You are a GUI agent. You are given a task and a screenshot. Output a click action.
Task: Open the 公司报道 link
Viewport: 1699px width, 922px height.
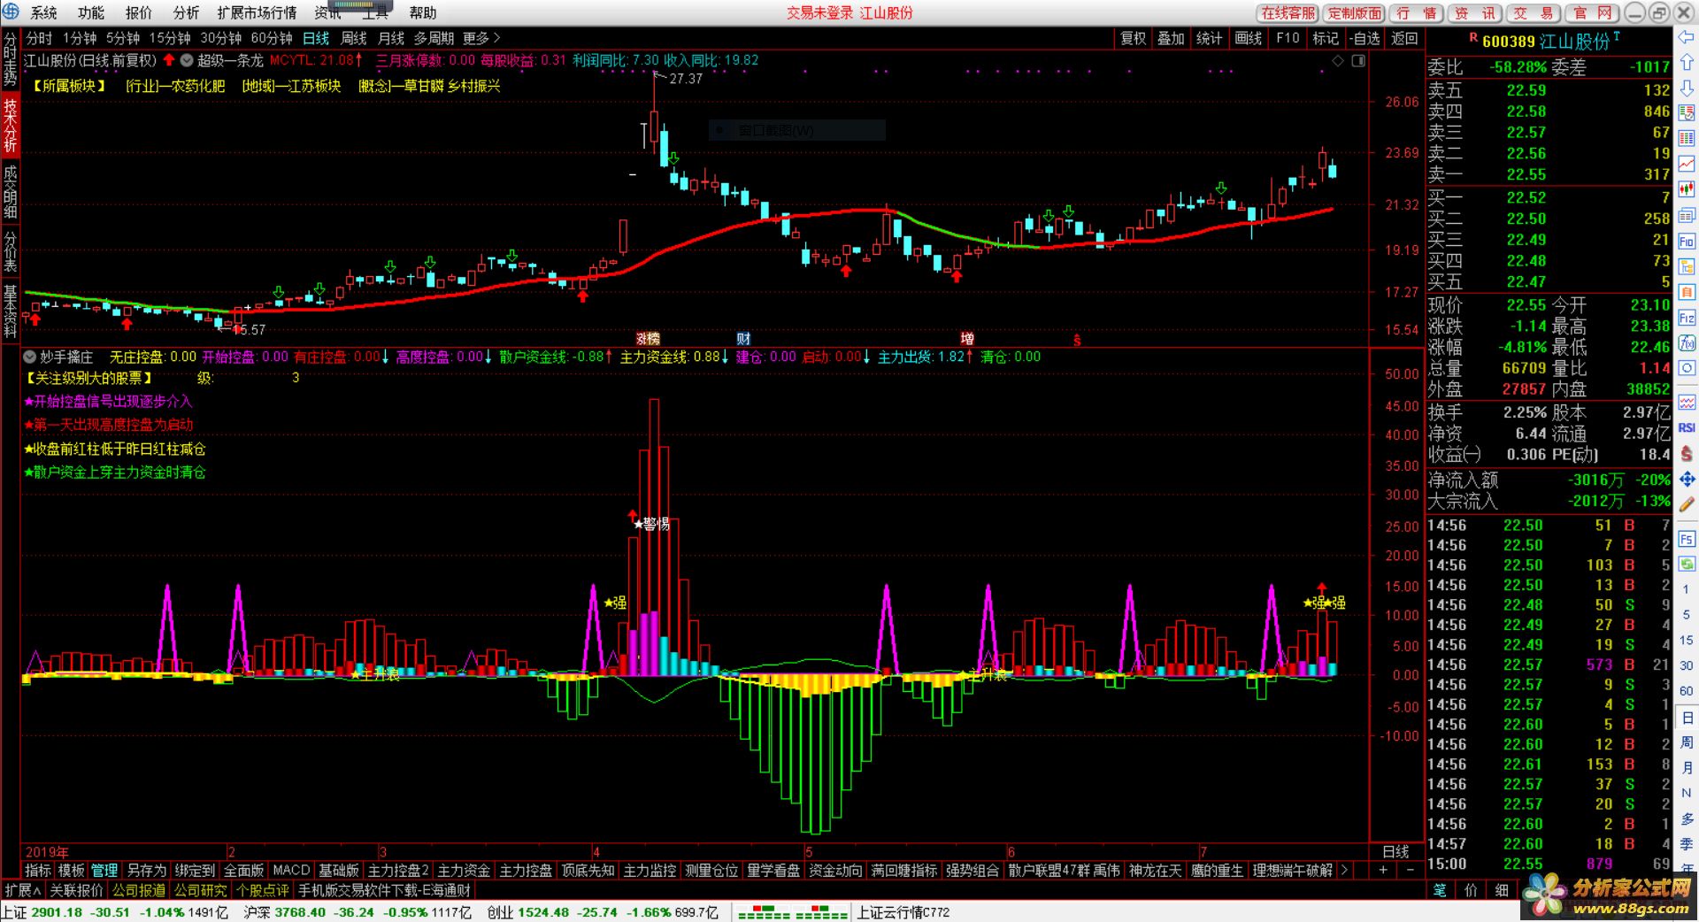tap(139, 890)
